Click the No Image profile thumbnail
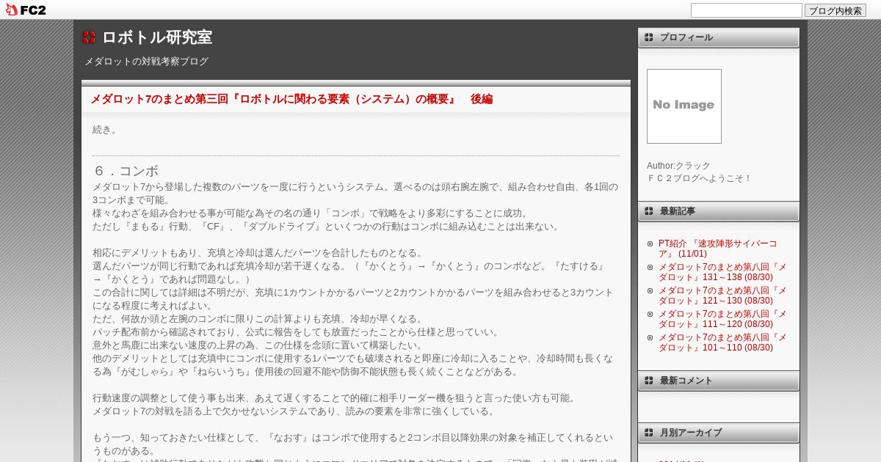Image resolution: width=881 pixels, height=462 pixels. [x=684, y=106]
